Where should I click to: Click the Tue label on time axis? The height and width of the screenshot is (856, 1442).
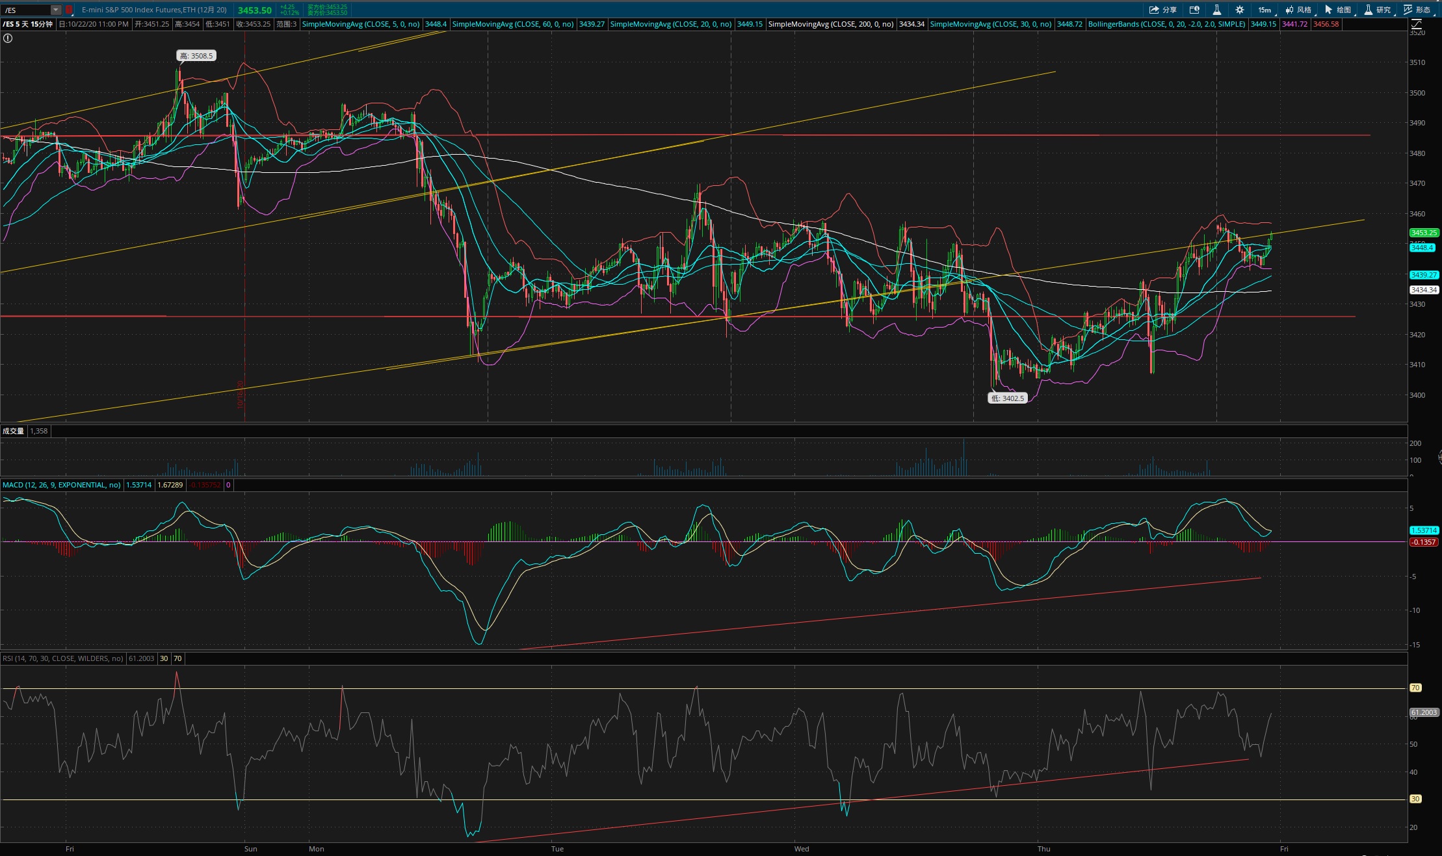[557, 849]
